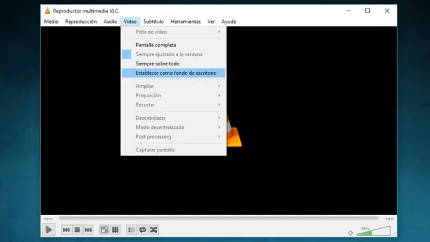This screenshot has width=430, height=242.
Task: Stop playback with the square button
Action: pos(77,229)
